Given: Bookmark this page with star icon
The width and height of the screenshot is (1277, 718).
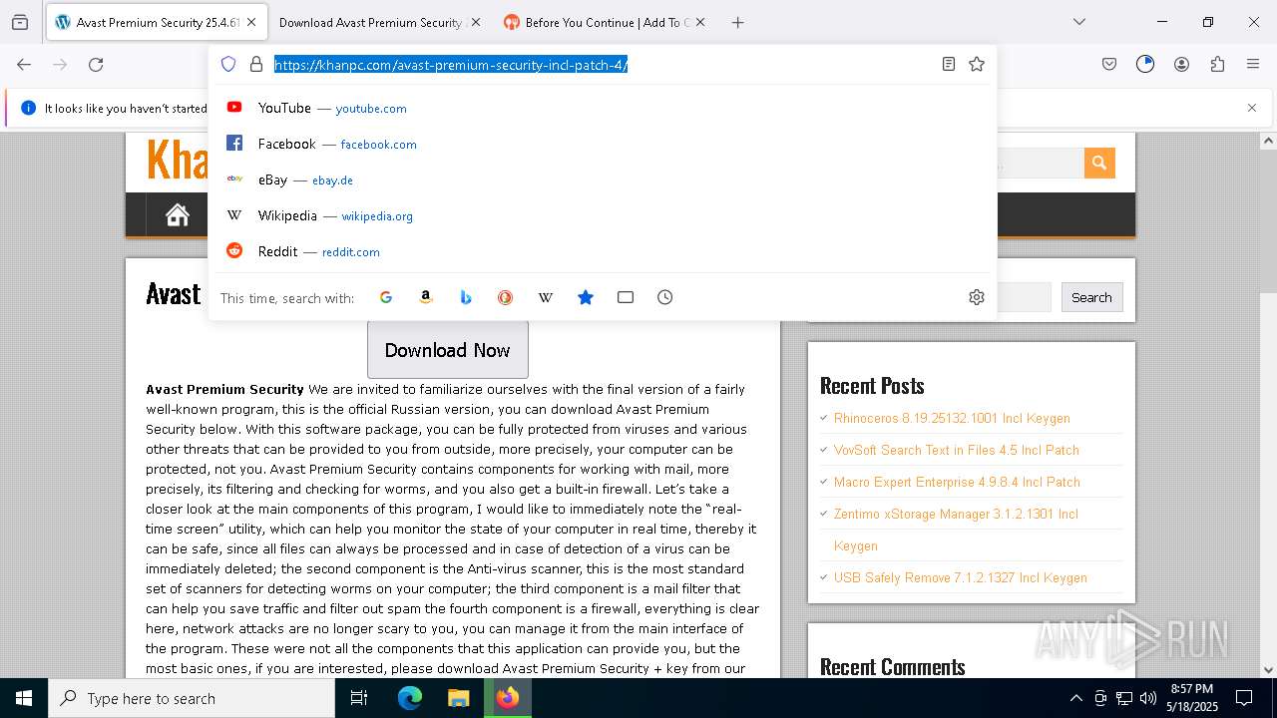Looking at the screenshot, I should [x=977, y=64].
